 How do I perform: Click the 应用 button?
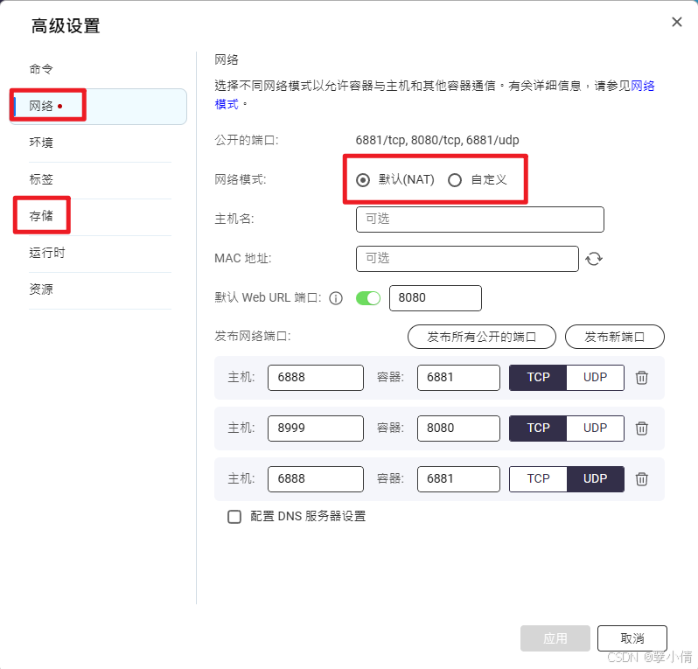click(555, 638)
